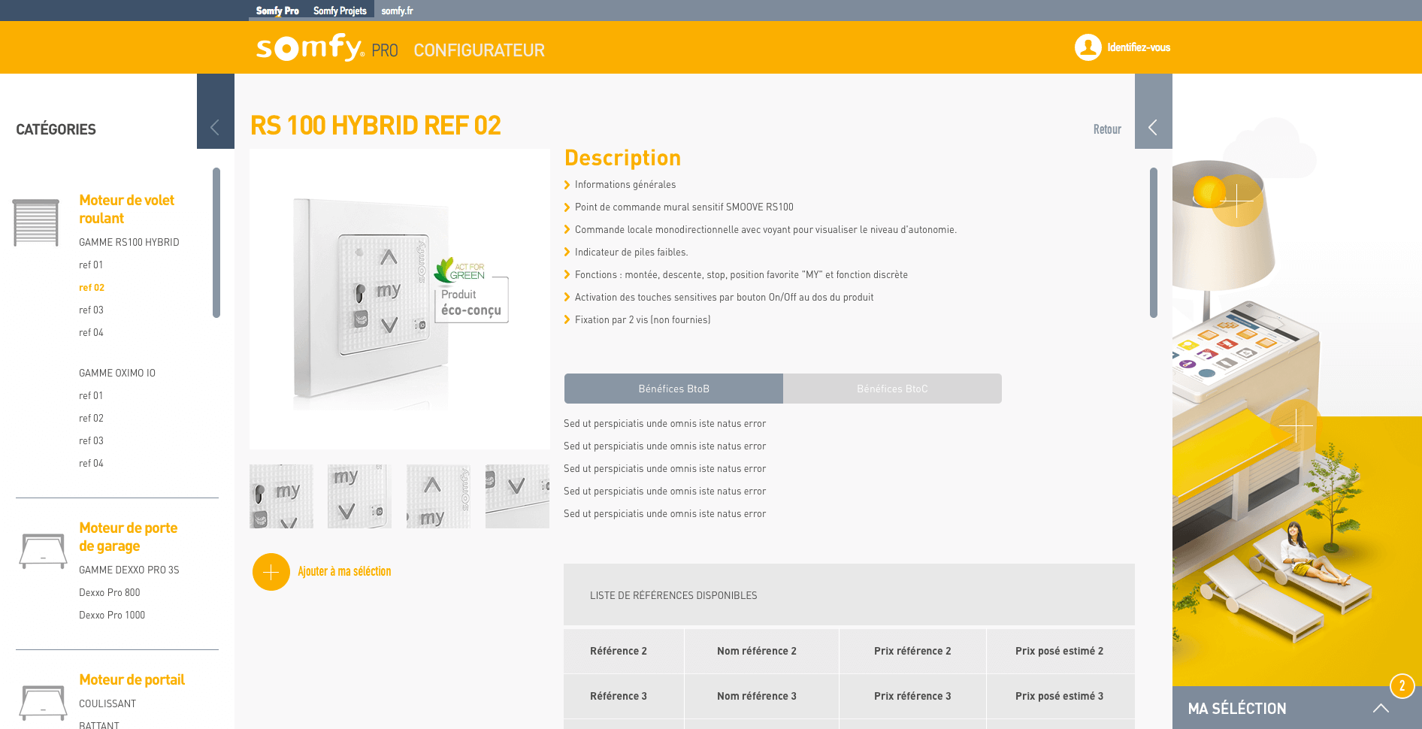The image size is (1422, 729).
Task: Select fourth thumbnail with down arrow
Action: point(517,496)
